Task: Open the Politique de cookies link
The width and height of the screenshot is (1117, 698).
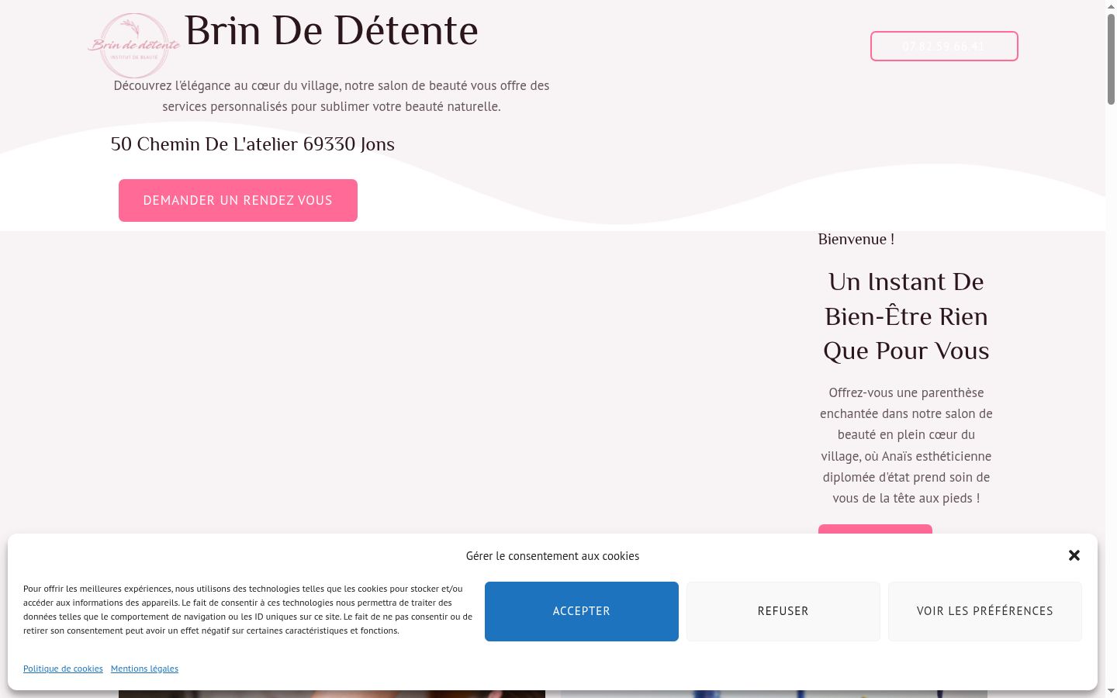Action: [63, 669]
